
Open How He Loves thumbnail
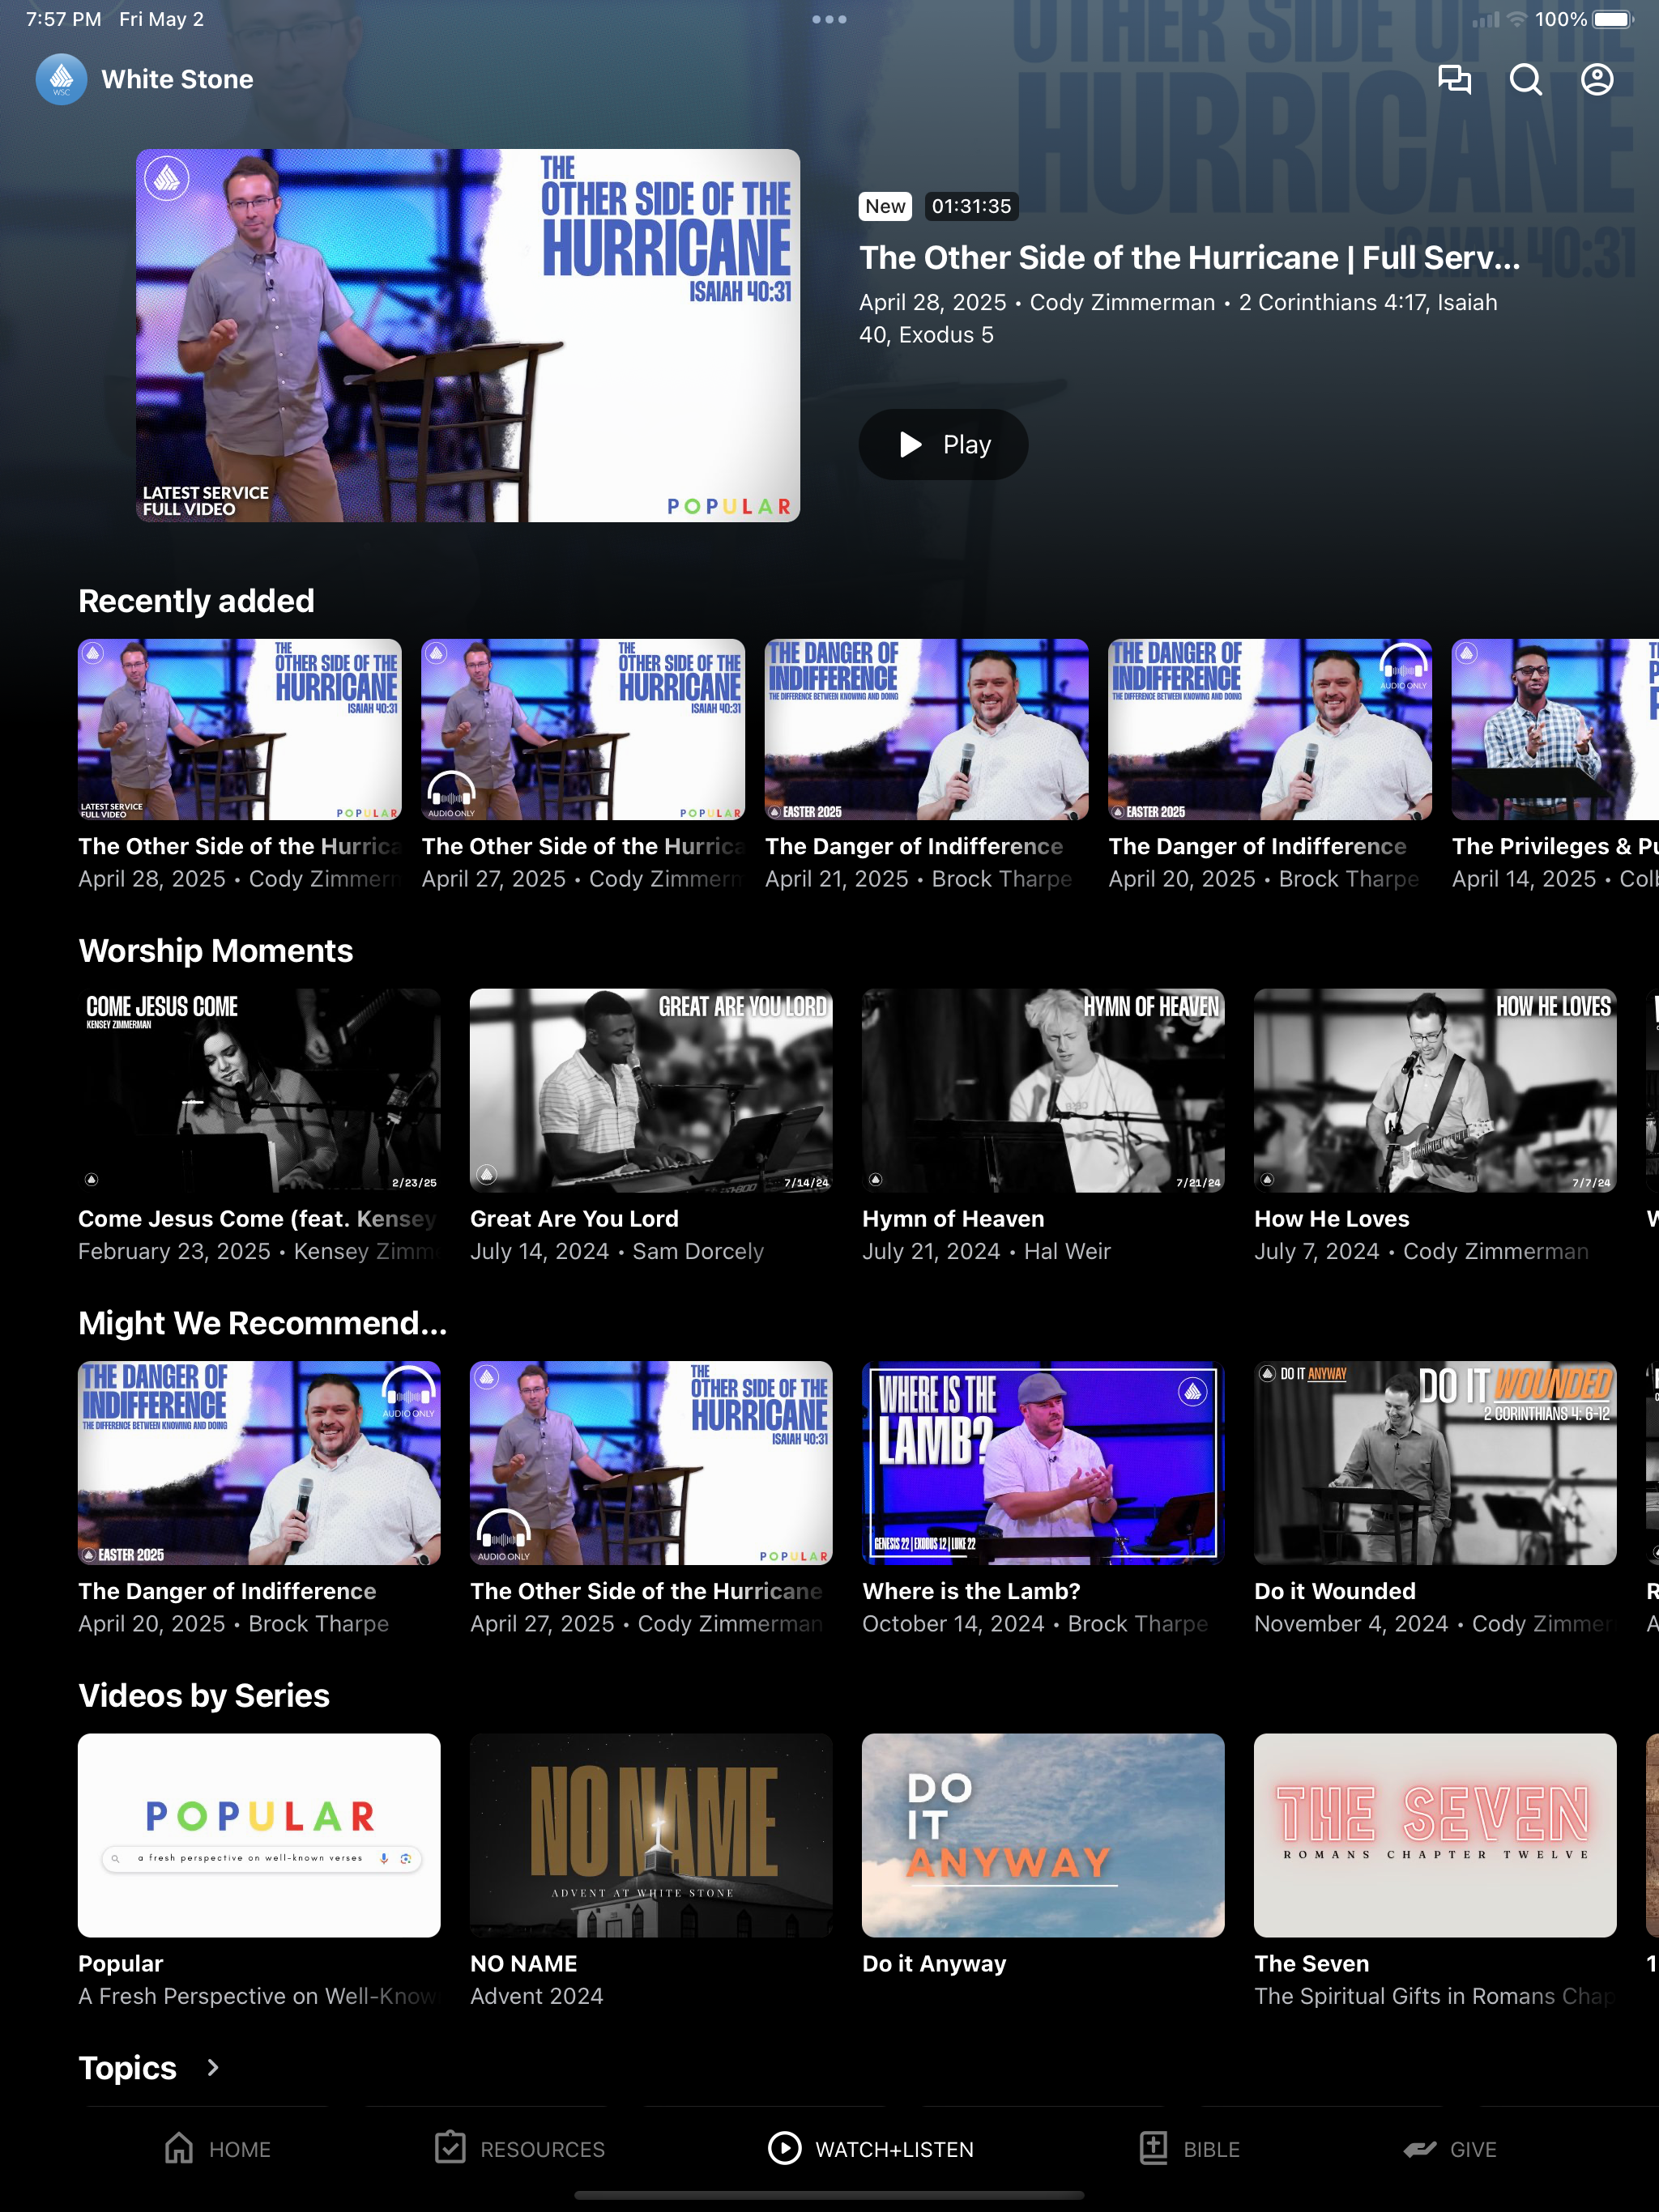pyautogui.click(x=1435, y=1090)
